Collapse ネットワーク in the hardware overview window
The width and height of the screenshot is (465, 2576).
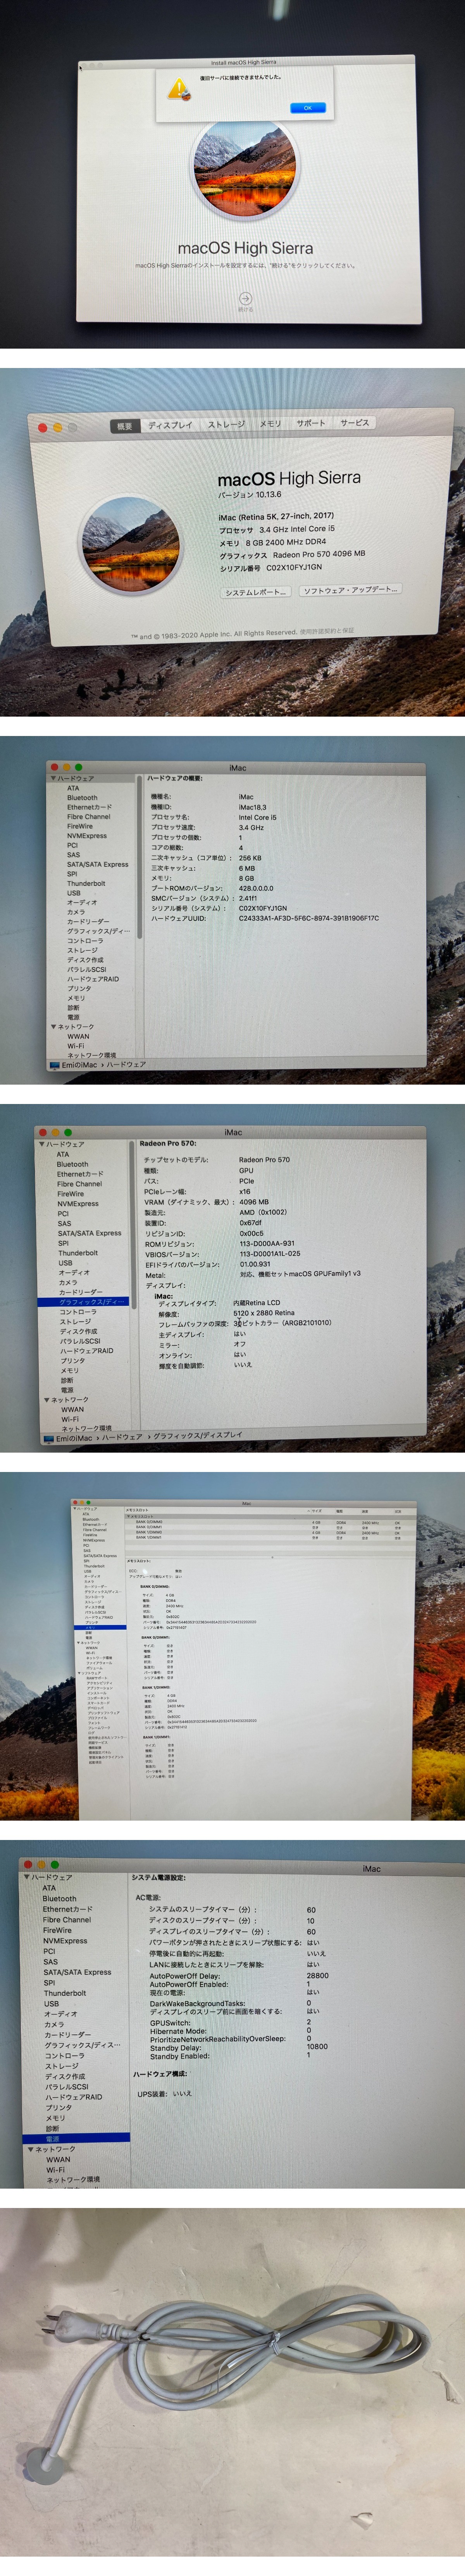pyautogui.click(x=54, y=1027)
